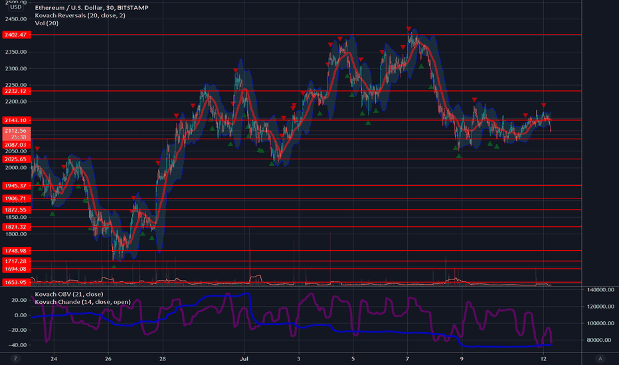
Task: Click the 1717.28 horizontal line price label
Action: pos(16,261)
